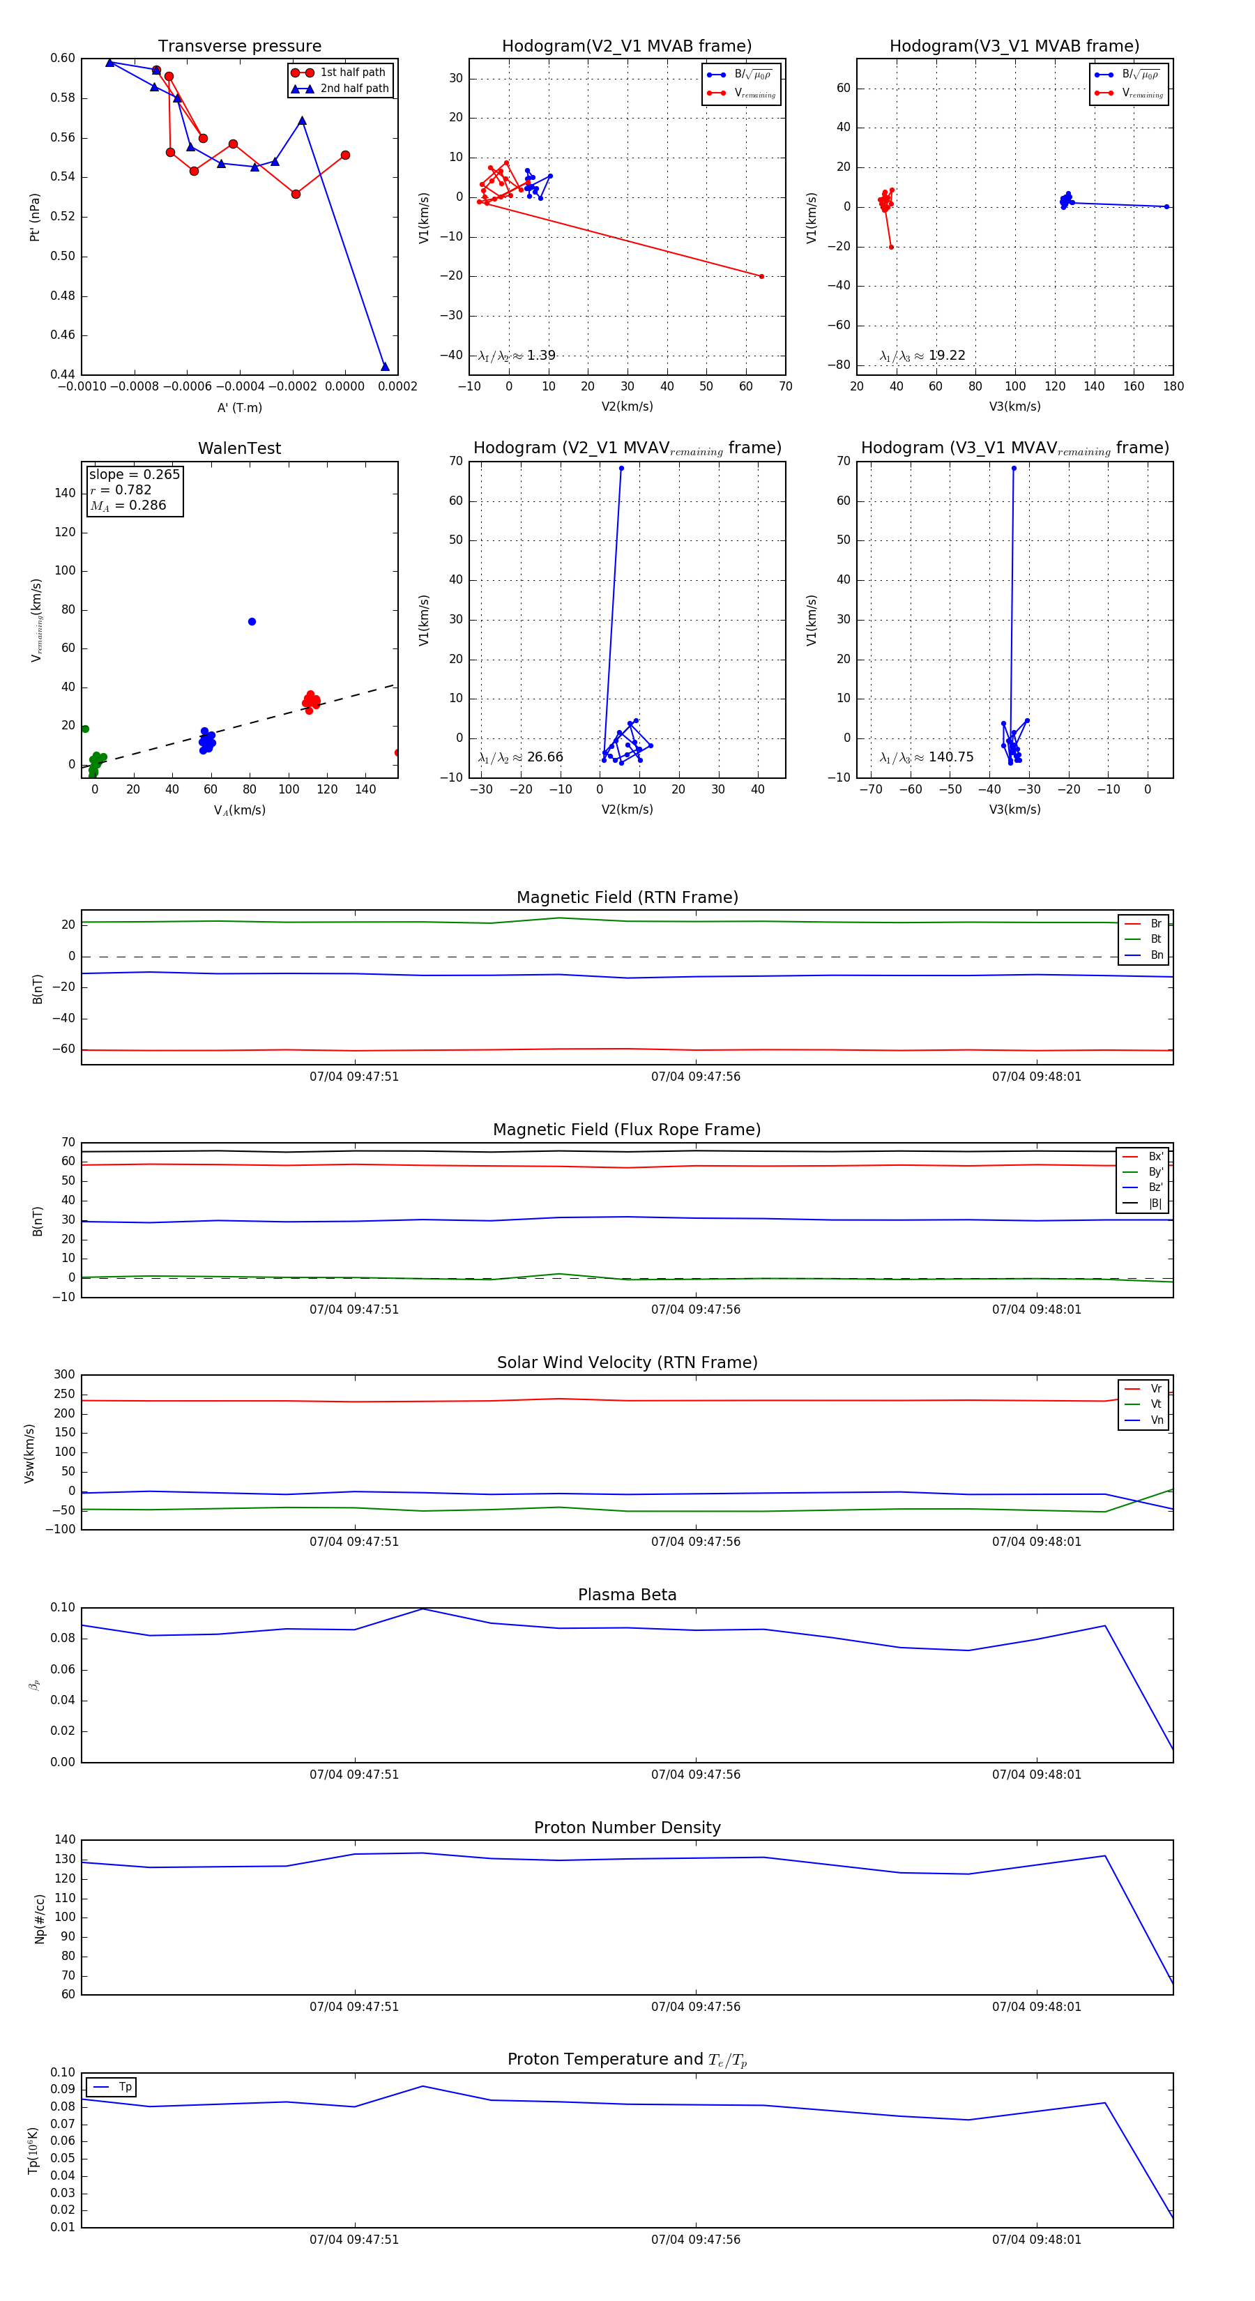Click the green dot cluster in WalenTest plot

(x=95, y=763)
